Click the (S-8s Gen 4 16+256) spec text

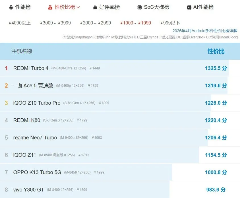pos(79,103)
